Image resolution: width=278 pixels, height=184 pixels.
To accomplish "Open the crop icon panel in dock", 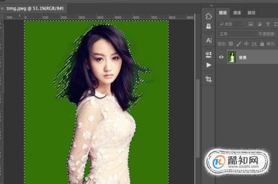I will point(209,79).
